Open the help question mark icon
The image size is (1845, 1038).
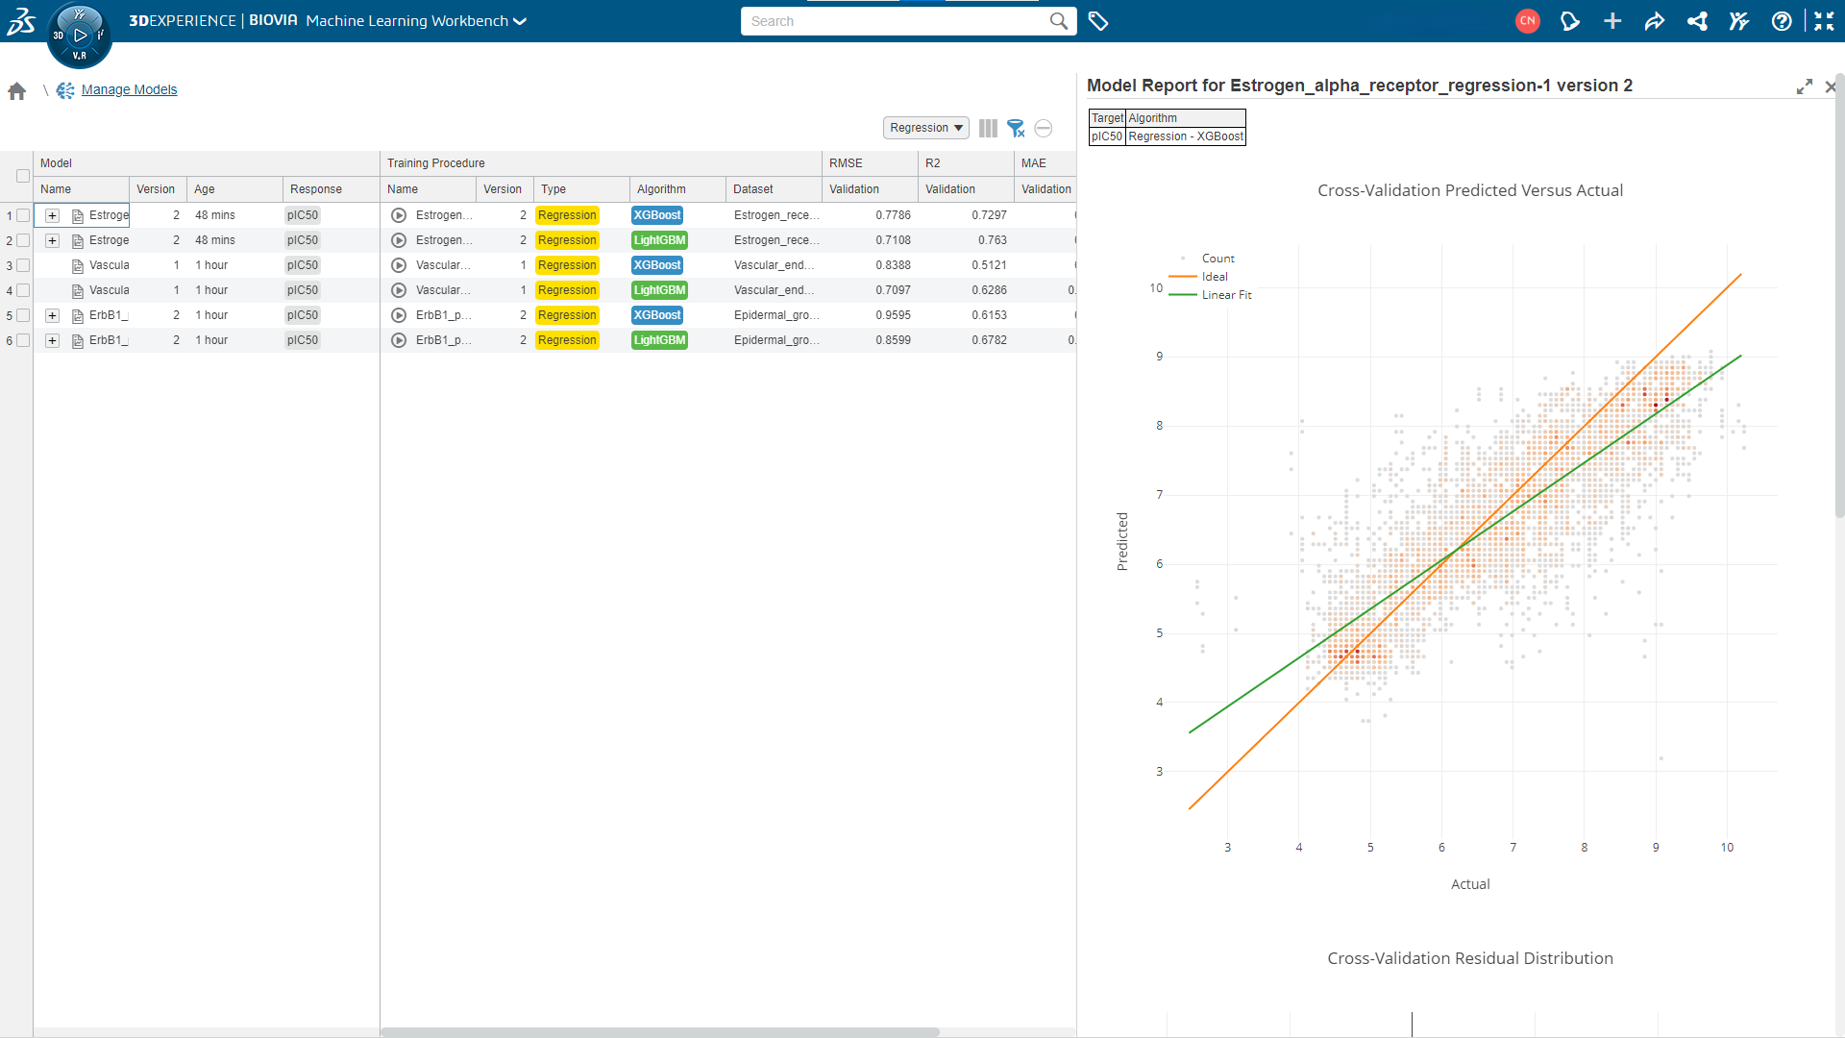[1782, 21]
